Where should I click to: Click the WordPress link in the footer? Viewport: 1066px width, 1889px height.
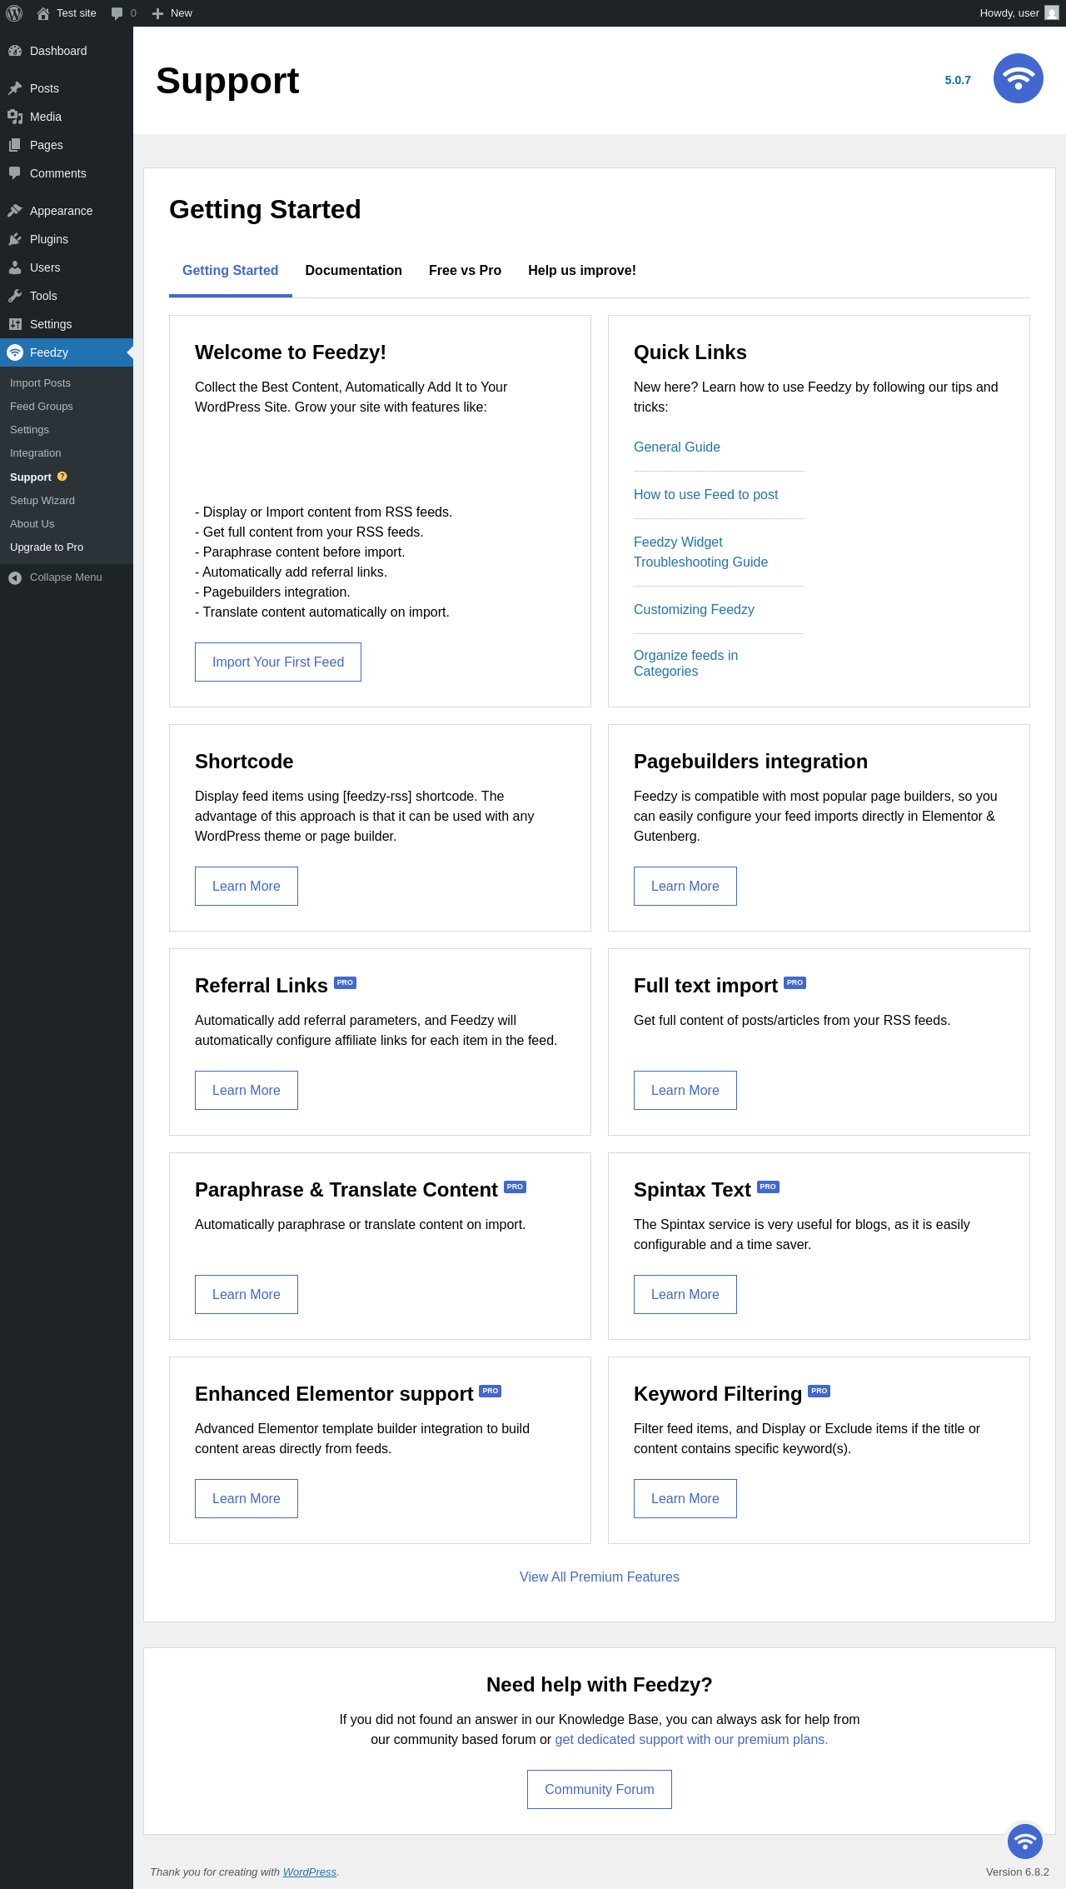click(310, 1872)
